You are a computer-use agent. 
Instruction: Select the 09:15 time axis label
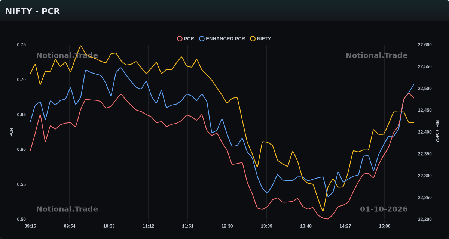30,226
